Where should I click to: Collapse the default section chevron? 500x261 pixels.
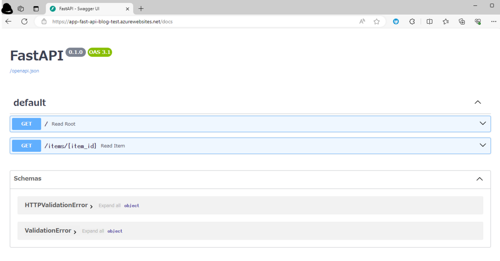tap(478, 103)
